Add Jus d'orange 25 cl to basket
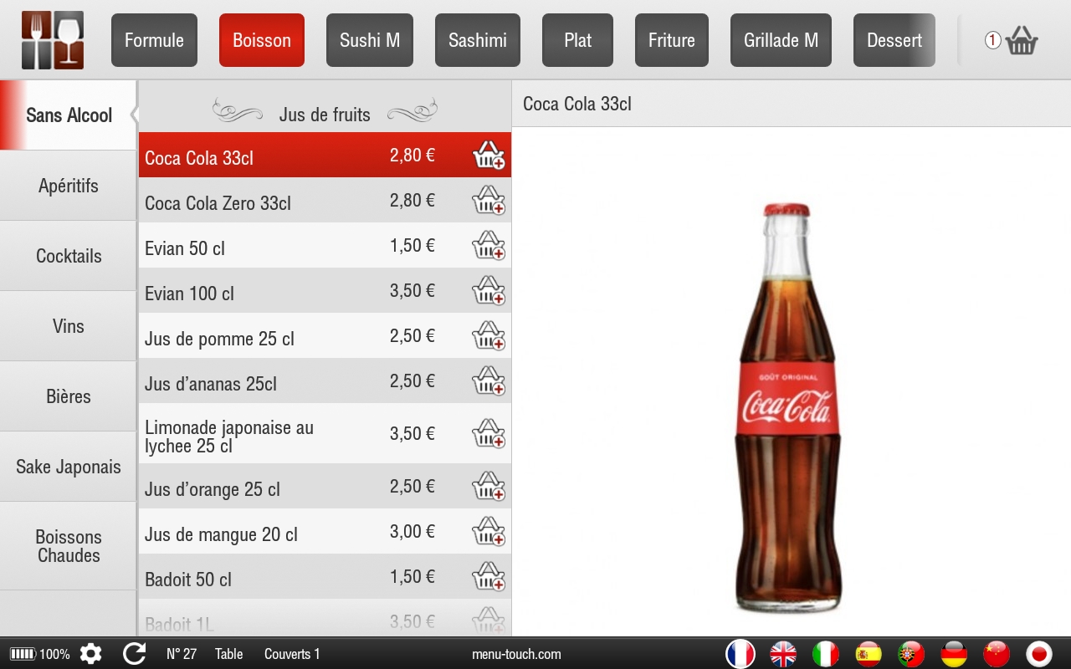 489,487
